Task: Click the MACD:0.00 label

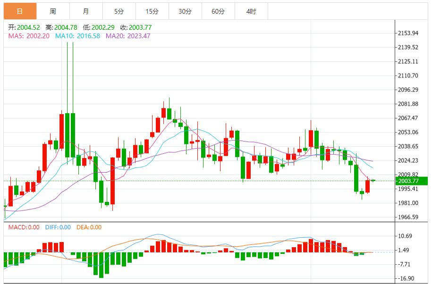Action: (x=24, y=227)
